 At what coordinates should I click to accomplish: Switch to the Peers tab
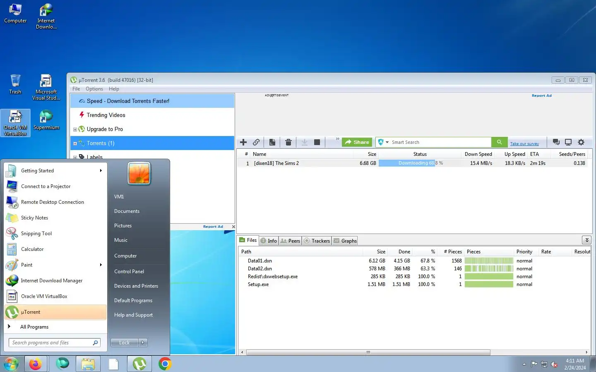(290, 241)
